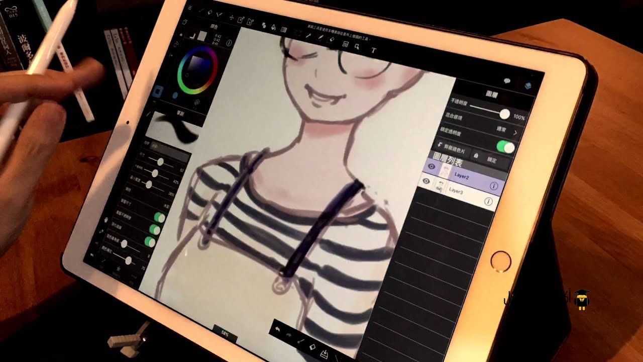
Task: Open the Fill/Gradient tool
Action: click(x=274, y=28)
